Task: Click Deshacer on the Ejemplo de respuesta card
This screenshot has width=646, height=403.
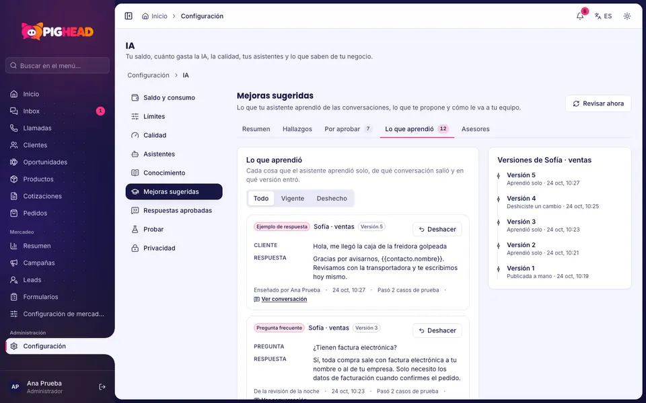Action: point(437,230)
